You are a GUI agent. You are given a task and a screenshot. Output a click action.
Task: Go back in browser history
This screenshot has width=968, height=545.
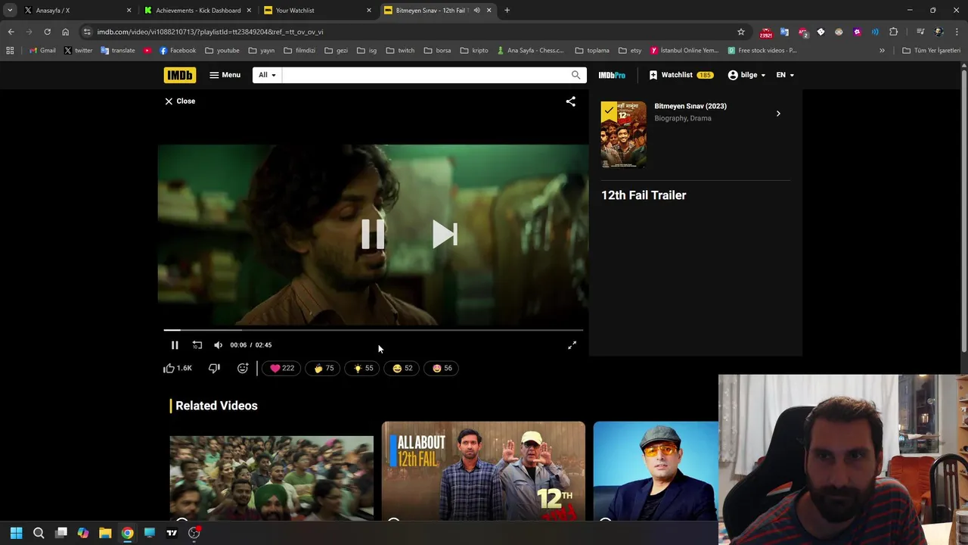[11, 32]
